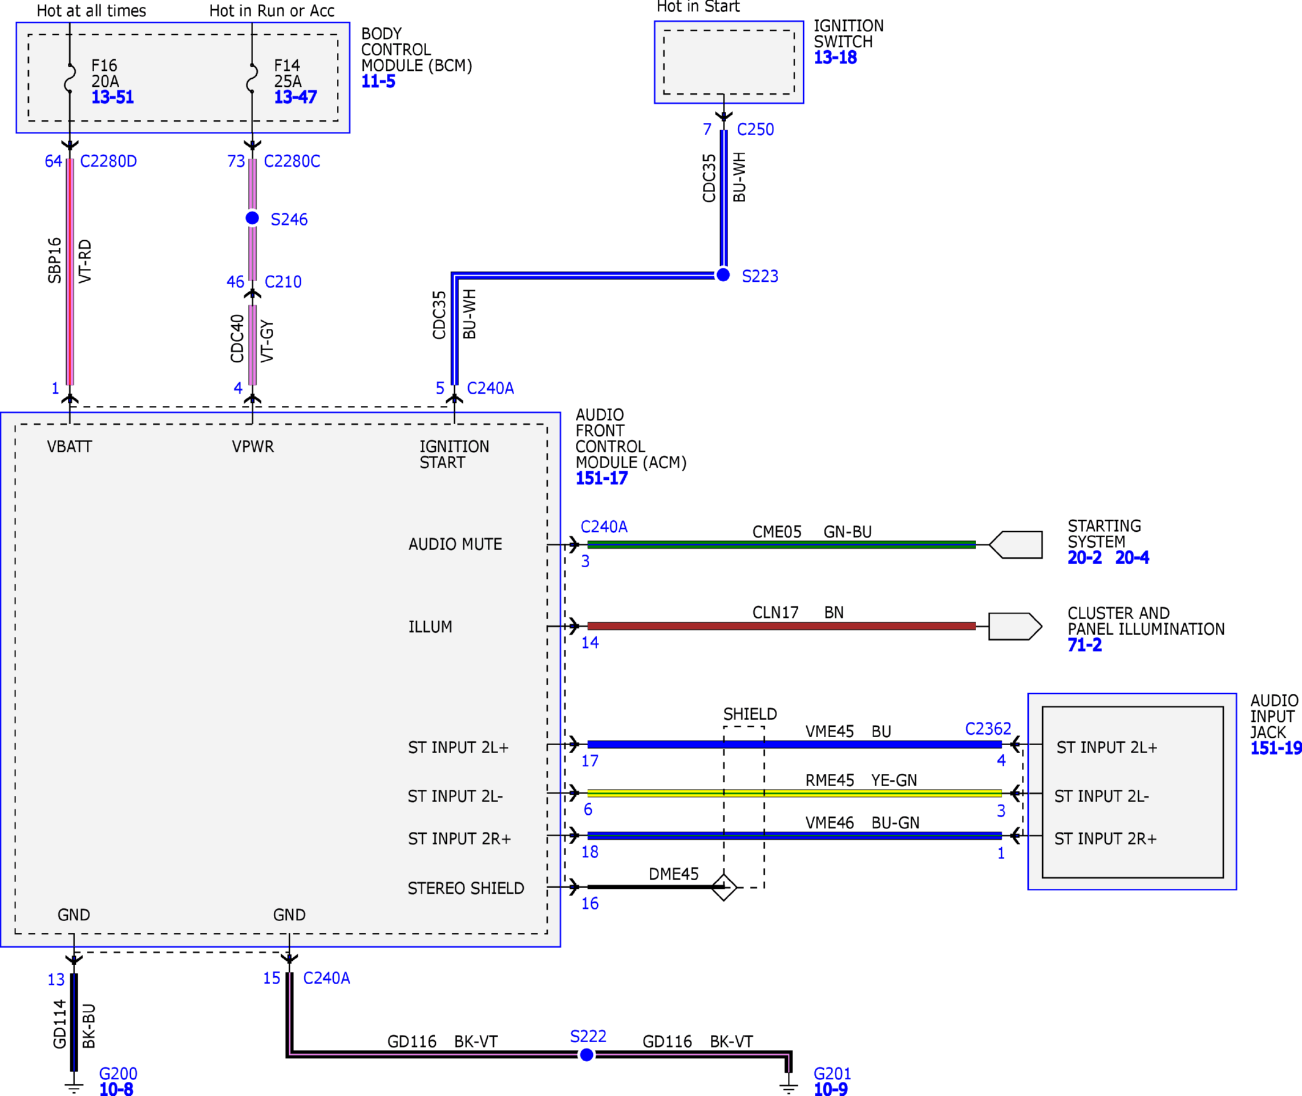Select the AUDIO MUTE pin label

[x=455, y=544]
